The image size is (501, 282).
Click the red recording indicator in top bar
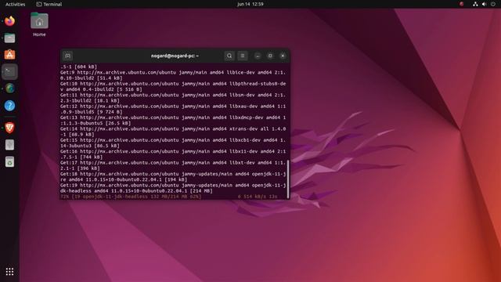pos(461,4)
